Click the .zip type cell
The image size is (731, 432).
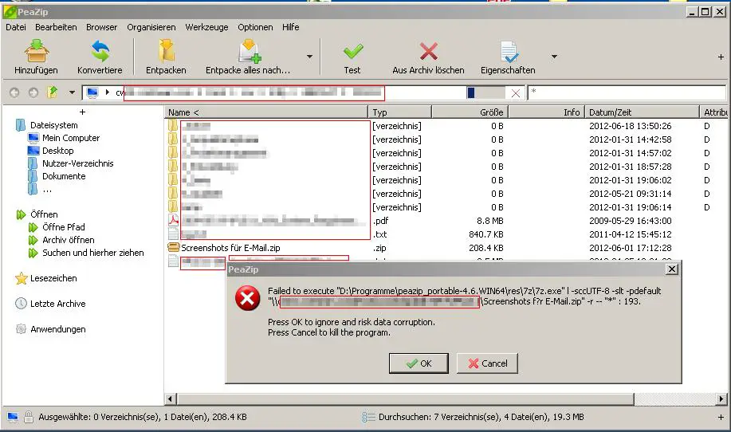pyautogui.click(x=379, y=248)
